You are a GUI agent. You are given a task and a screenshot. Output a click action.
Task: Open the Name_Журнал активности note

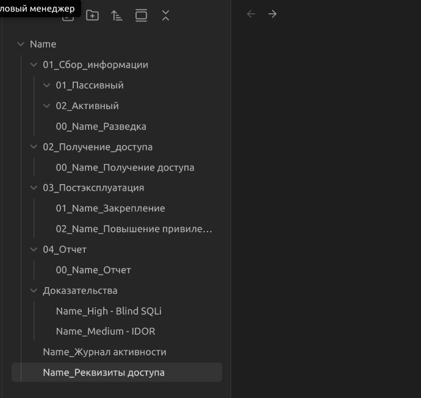pos(104,352)
